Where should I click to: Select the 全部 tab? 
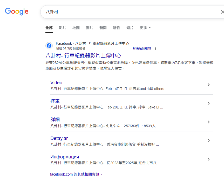tap(49, 28)
